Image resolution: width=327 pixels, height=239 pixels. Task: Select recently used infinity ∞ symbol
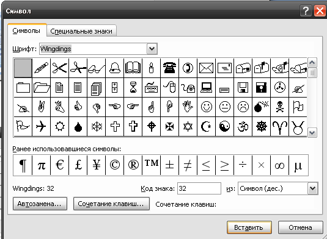click(280, 165)
